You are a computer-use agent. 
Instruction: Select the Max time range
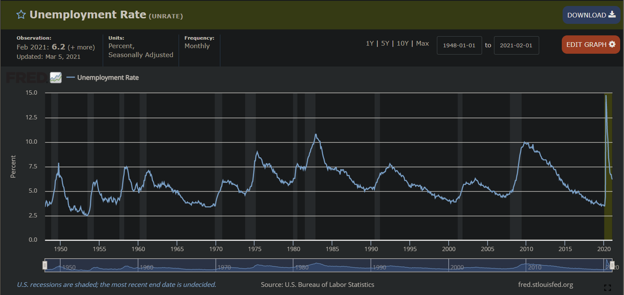pos(422,43)
